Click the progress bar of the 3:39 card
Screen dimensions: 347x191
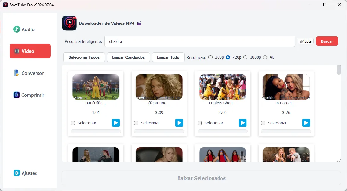159,131
